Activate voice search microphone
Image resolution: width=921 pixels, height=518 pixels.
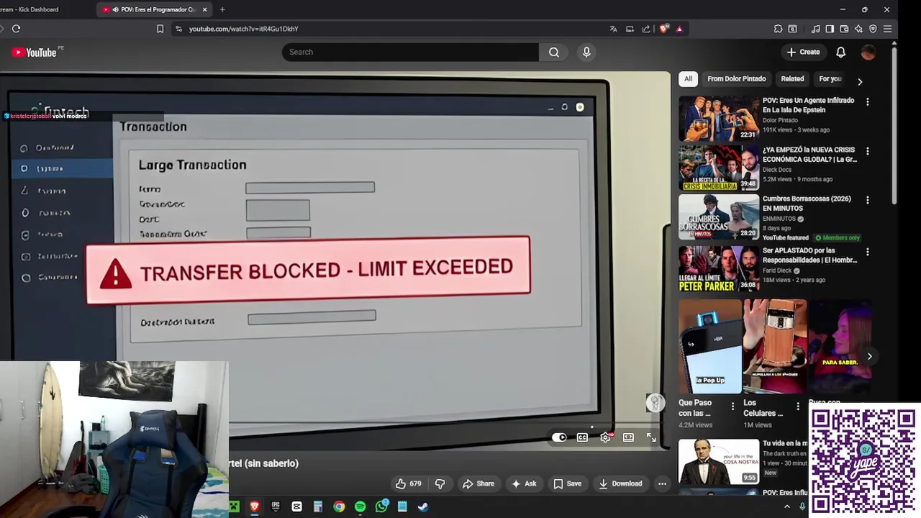pos(586,52)
